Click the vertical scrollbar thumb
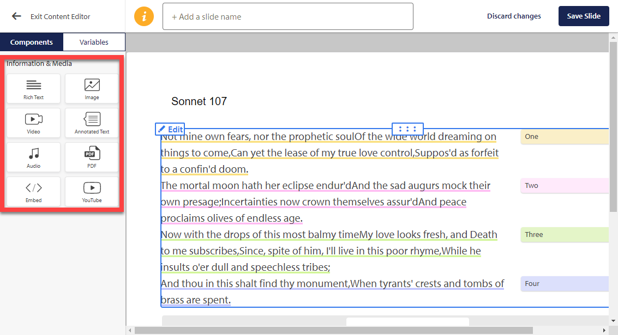Image resolution: width=618 pixels, height=335 pixels. pyautogui.click(x=613, y=126)
